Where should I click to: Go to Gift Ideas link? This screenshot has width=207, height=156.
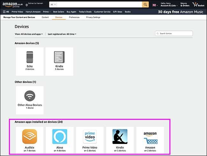(x=118, y=12)
